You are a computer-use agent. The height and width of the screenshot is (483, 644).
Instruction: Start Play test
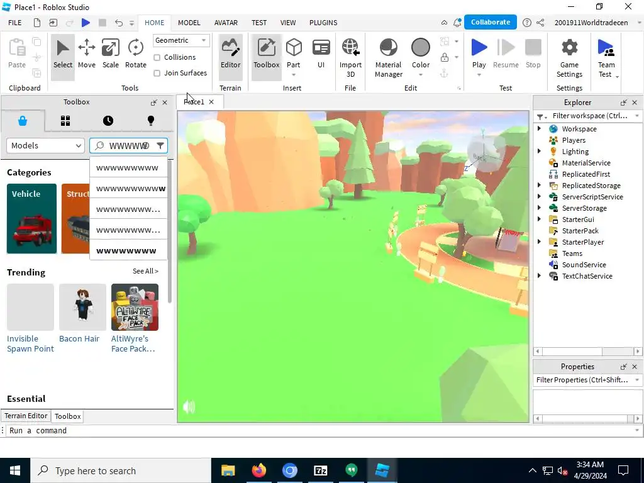479,53
